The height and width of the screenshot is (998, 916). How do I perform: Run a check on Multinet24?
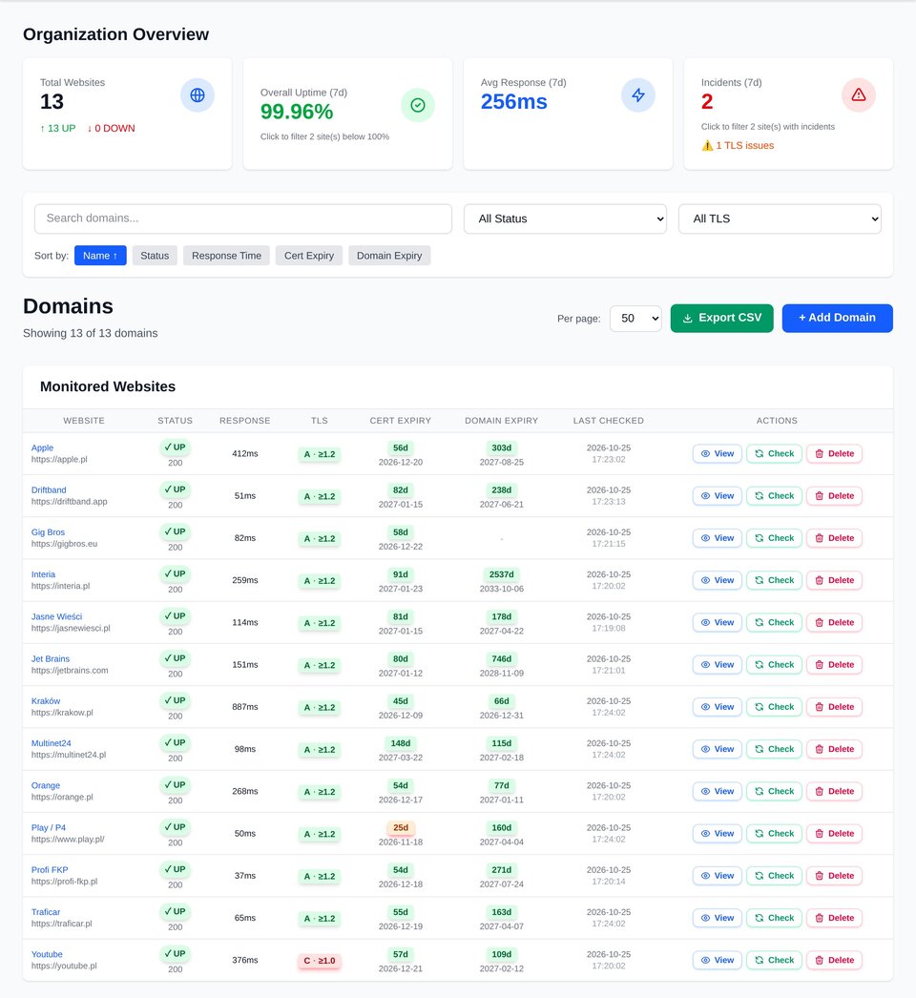click(x=774, y=749)
